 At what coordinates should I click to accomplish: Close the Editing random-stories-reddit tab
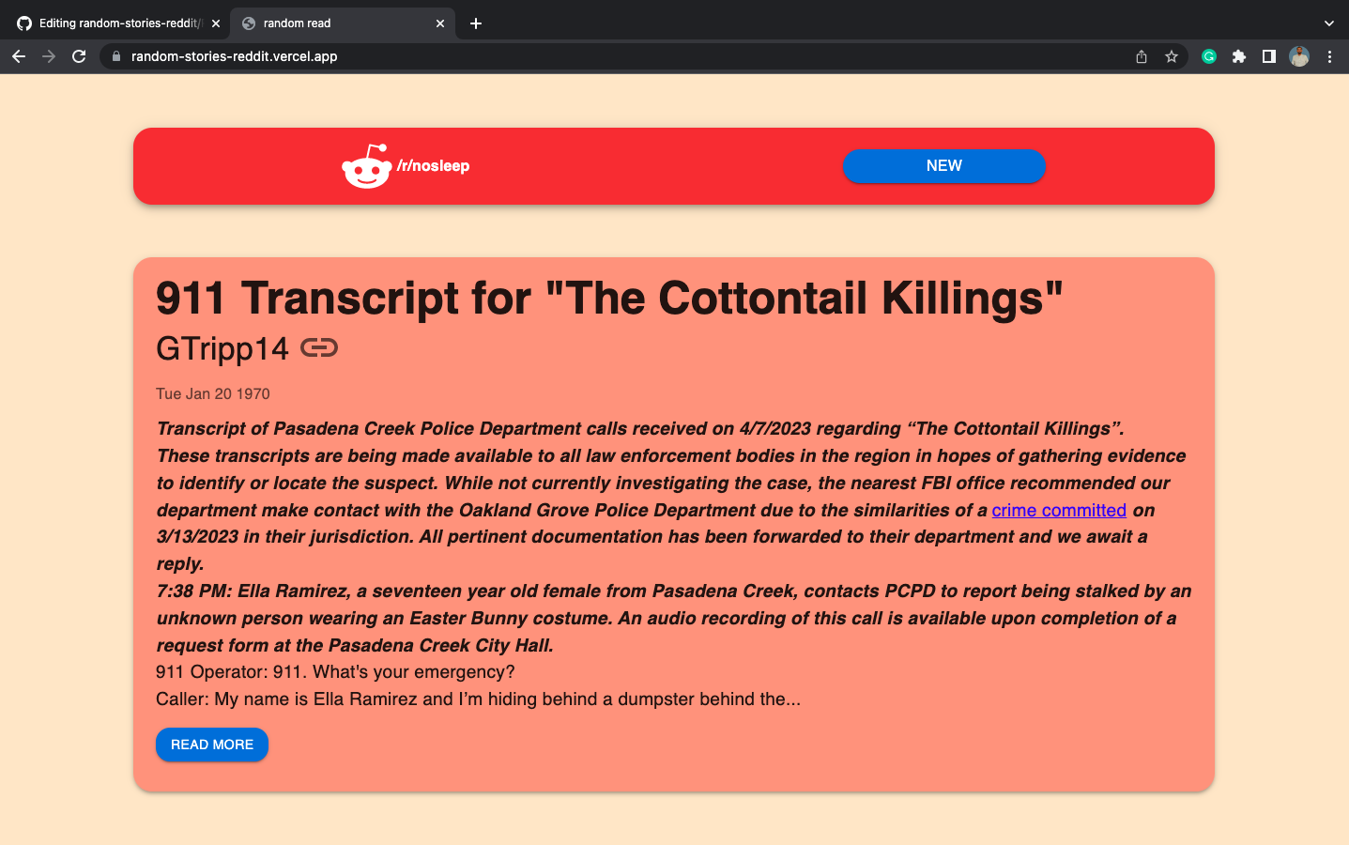[216, 23]
